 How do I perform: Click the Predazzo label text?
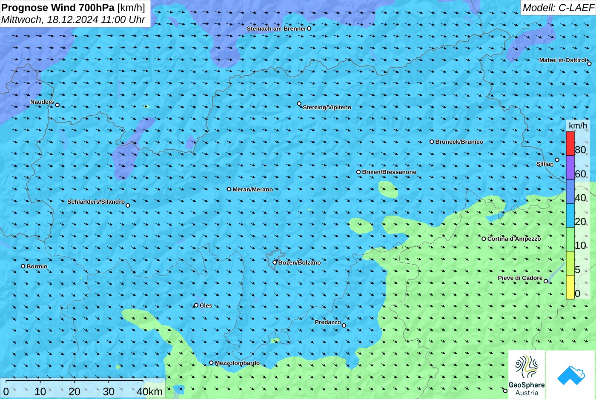(x=328, y=322)
